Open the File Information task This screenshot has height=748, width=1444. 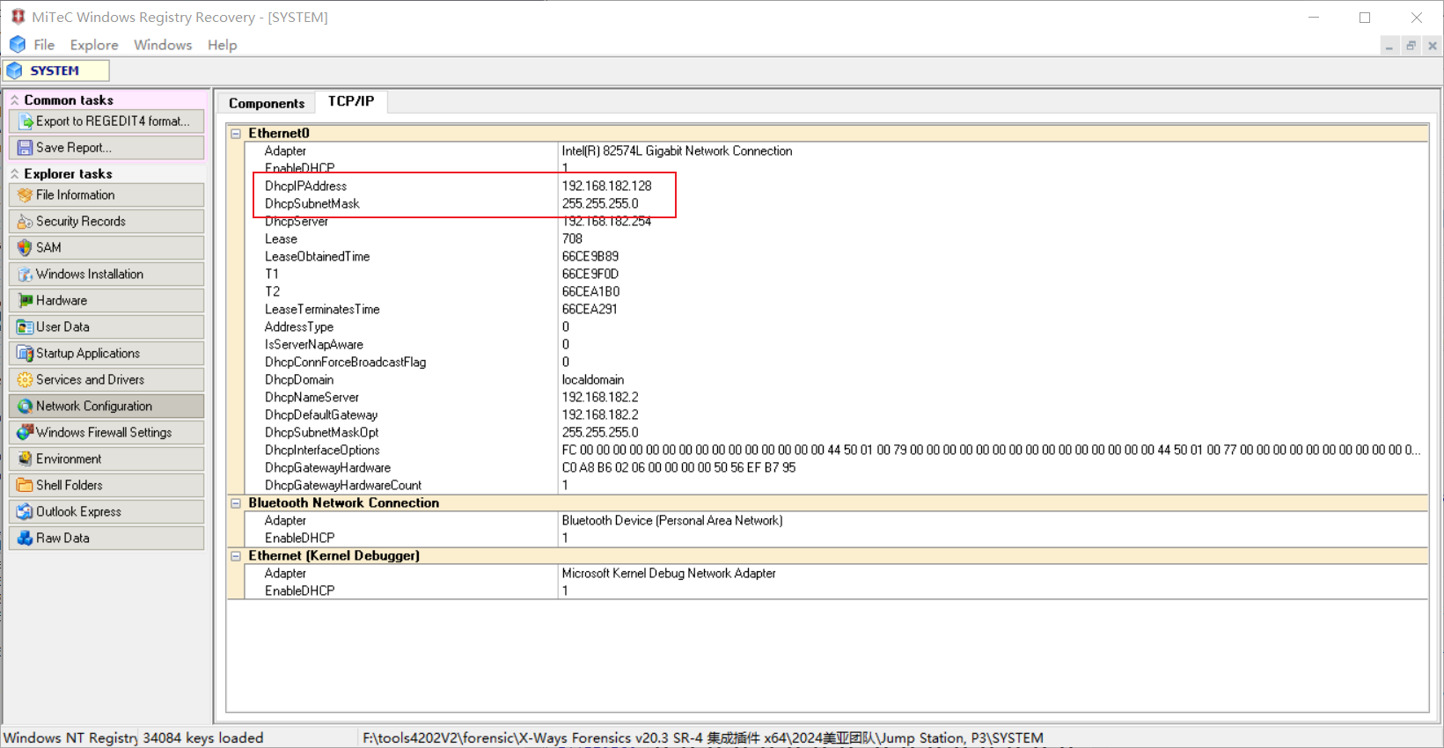coord(106,195)
